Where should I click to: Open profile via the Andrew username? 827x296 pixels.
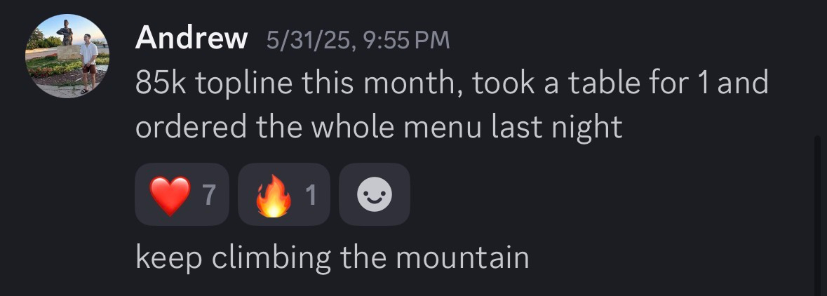191,39
